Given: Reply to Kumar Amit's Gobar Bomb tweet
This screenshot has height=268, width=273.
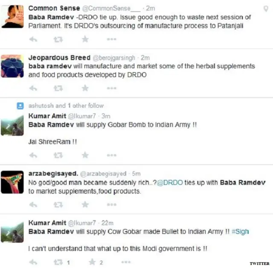Looking at the screenshot, I should [x=33, y=155].
